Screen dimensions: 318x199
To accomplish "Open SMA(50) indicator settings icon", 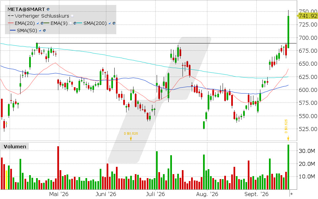I will (x=44, y=31).
